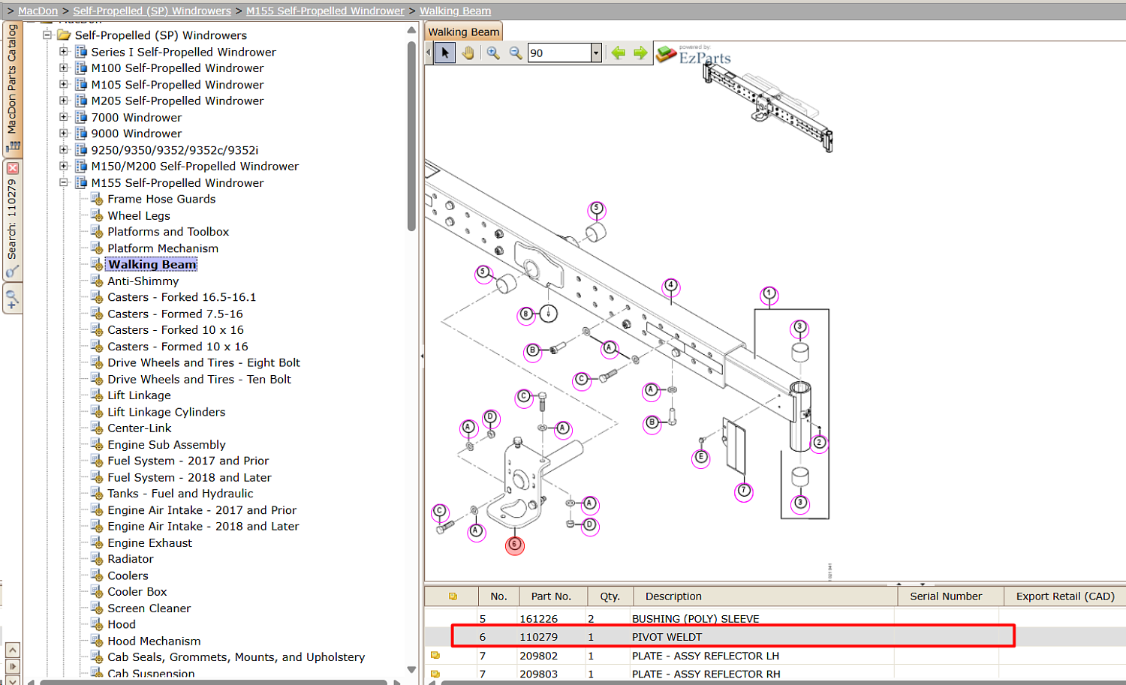Screen dimensions: 1126x685
Task: Click the notes column header icon
Action: [453, 596]
